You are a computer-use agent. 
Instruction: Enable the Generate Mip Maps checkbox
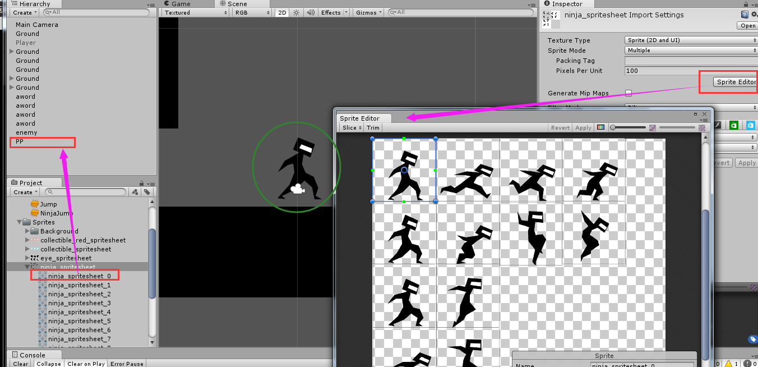pos(628,93)
